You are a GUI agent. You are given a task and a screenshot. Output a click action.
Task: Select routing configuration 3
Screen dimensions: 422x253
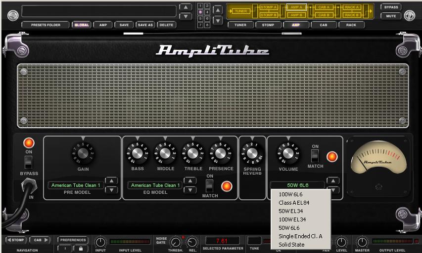coord(200,12)
